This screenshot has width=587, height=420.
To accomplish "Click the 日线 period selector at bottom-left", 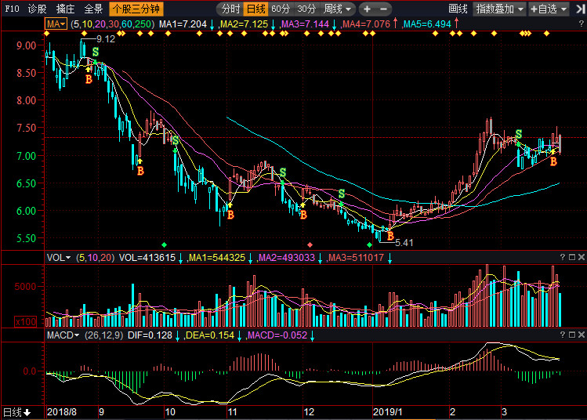I will [16, 412].
